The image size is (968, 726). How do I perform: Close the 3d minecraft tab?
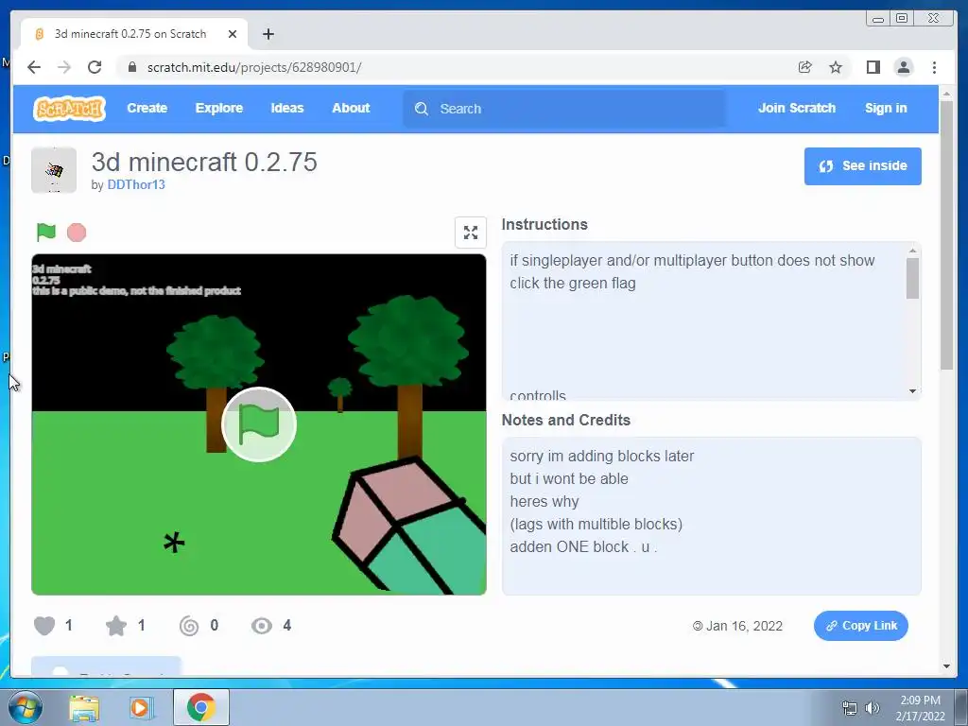[x=233, y=34]
